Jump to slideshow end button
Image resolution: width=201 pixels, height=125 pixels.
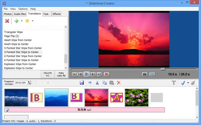point(99,74)
